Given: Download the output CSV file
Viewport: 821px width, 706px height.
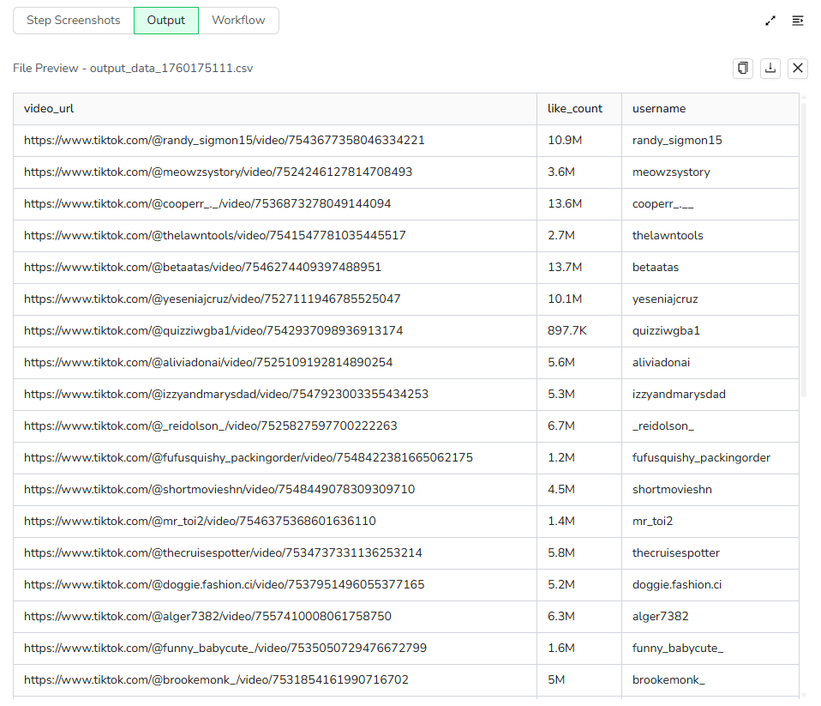Looking at the screenshot, I should pyautogui.click(x=770, y=69).
